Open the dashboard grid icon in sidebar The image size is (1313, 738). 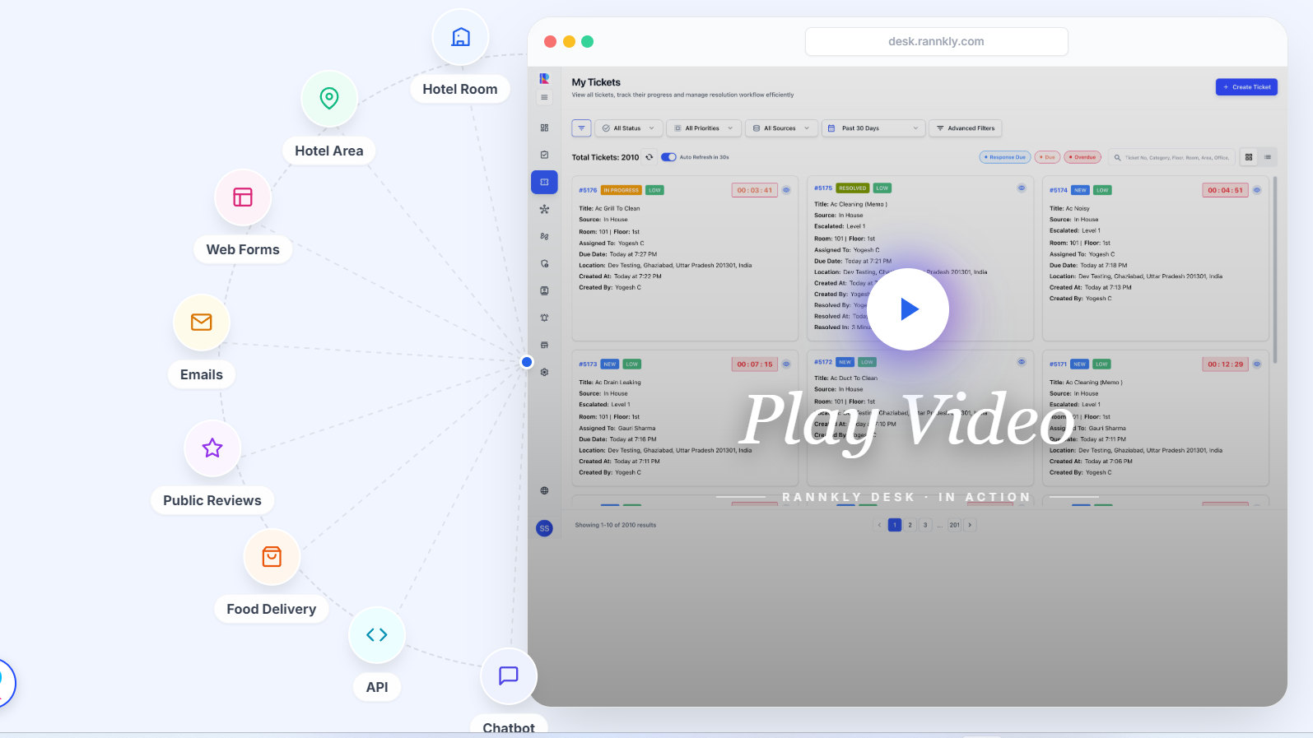pos(544,128)
